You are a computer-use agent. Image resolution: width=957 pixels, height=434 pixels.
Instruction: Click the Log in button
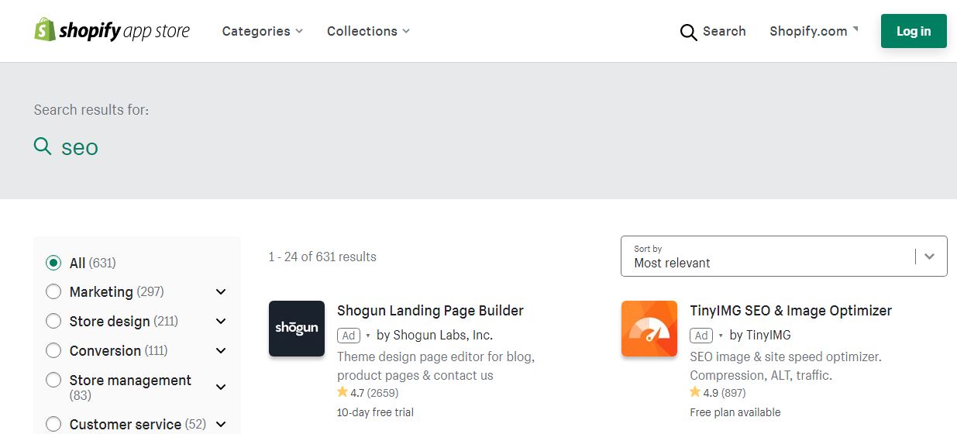[914, 31]
